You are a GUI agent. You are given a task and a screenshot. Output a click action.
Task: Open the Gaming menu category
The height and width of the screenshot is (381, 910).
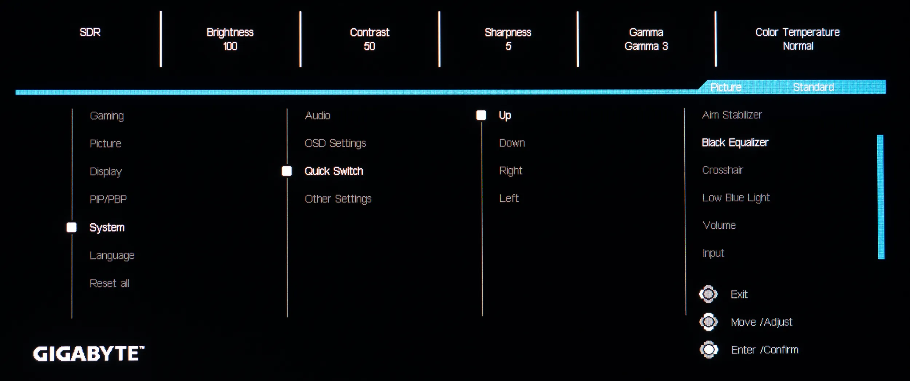point(107,116)
